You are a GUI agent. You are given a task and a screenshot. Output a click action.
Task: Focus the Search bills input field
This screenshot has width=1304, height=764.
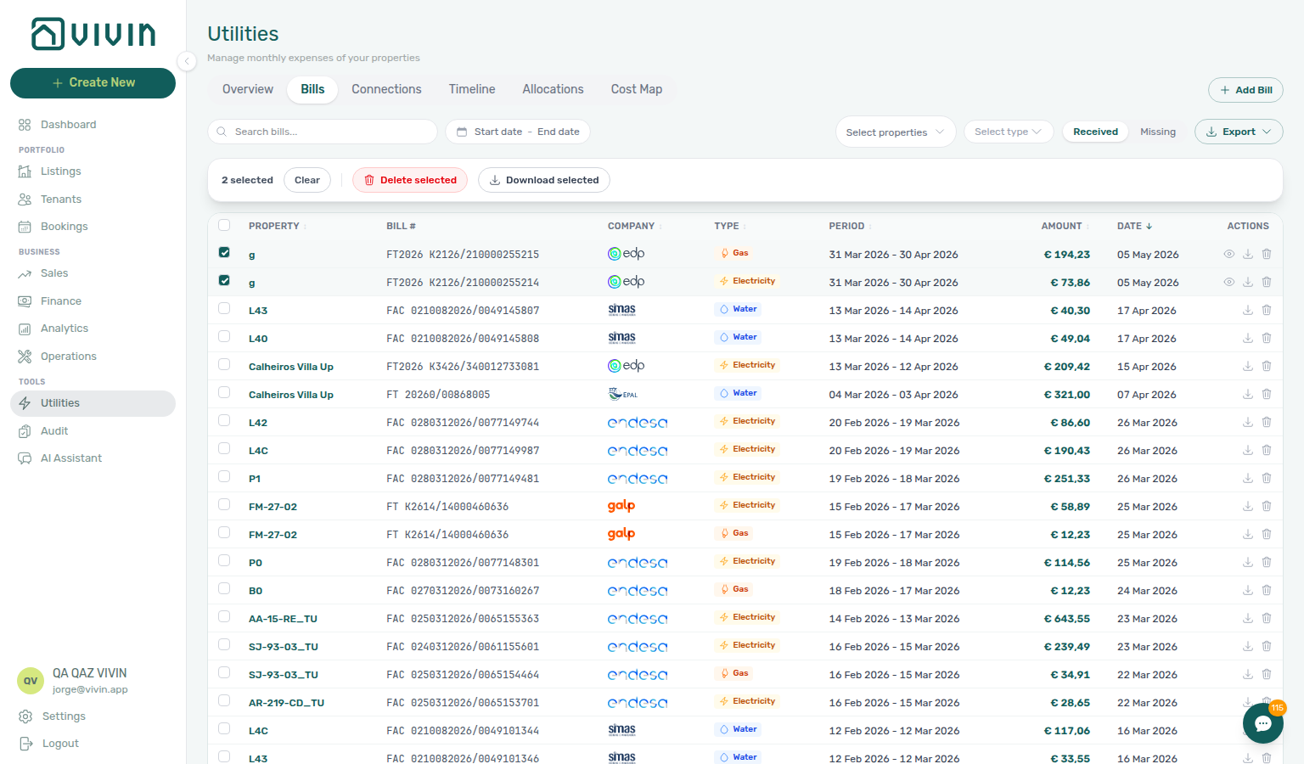(x=323, y=132)
